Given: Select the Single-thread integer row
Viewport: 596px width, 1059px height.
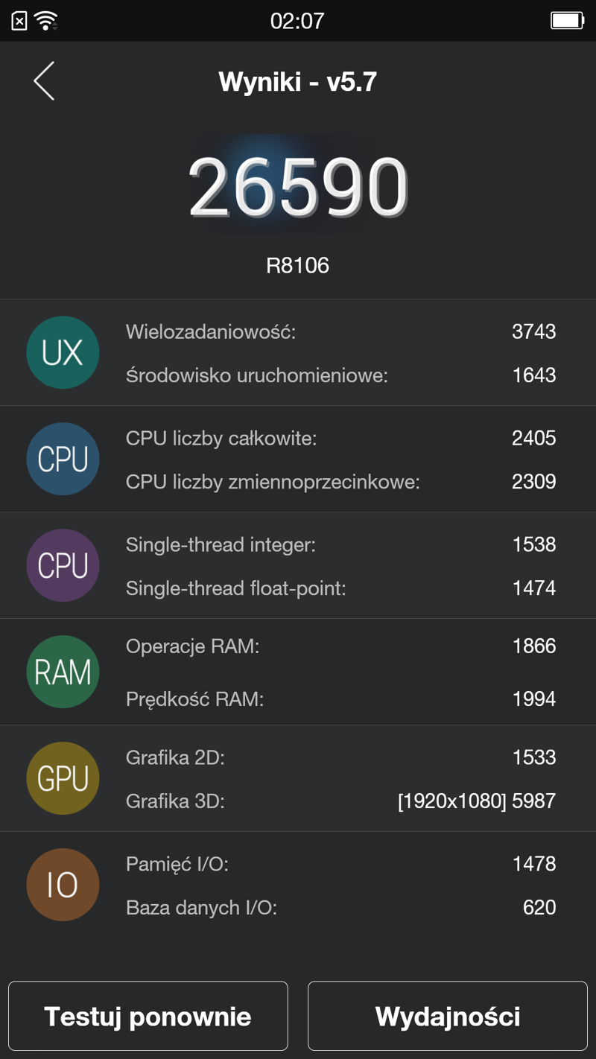Looking at the screenshot, I should coord(341,544).
